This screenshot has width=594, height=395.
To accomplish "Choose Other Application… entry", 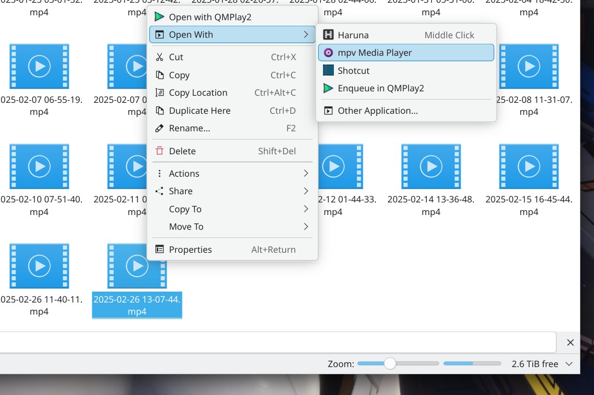I will (x=378, y=111).
